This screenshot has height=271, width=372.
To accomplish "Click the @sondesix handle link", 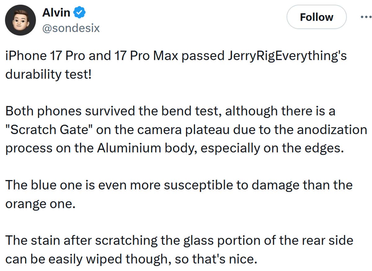I will (x=71, y=28).
